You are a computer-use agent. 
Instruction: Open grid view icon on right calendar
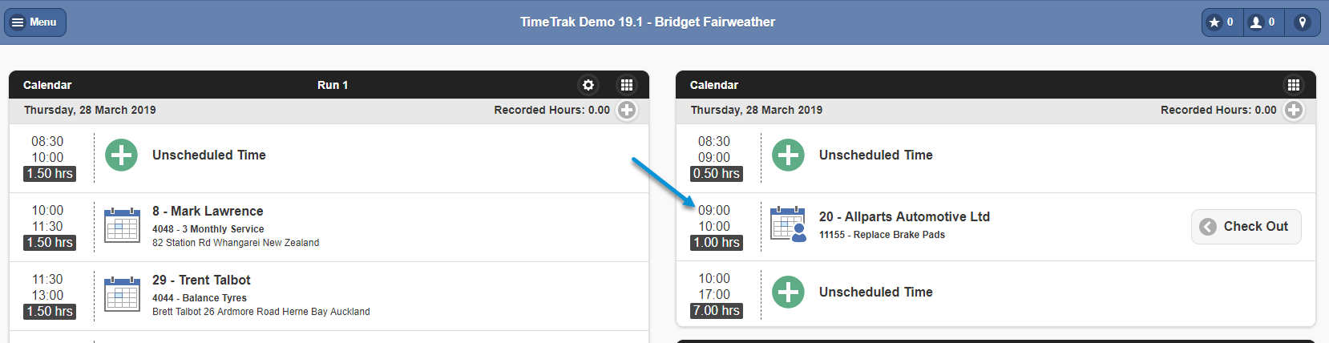tap(1294, 85)
